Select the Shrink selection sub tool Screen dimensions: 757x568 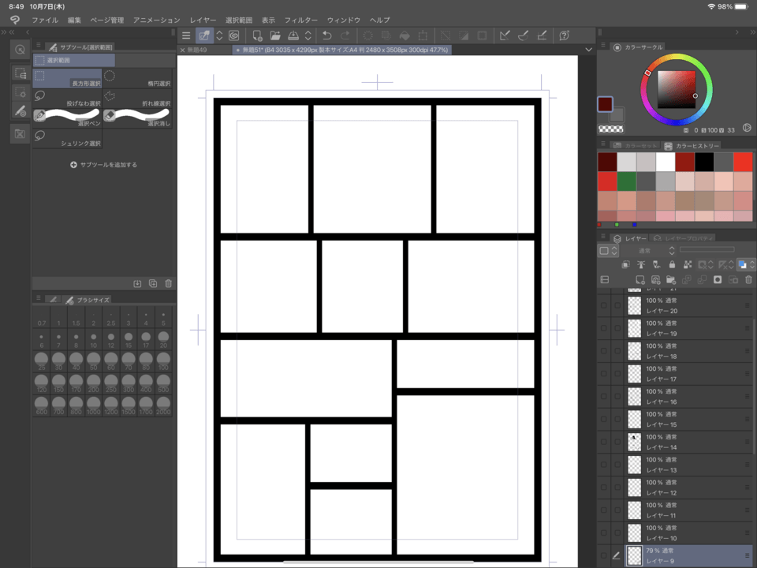click(x=67, y=138)
